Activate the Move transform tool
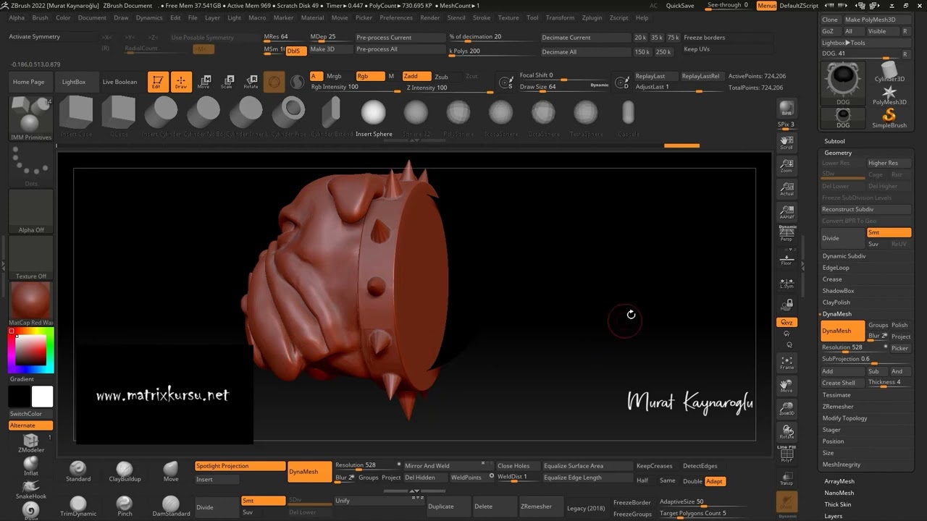 pyautogui.click(x=204, y=82)
